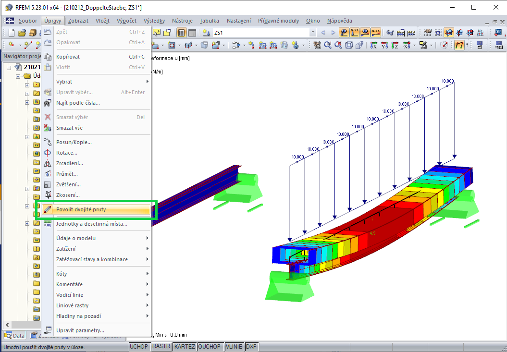Expand Údaje o modelu submenu
Image resolution: width=507 pixels, height=352 pixels.
147,238
